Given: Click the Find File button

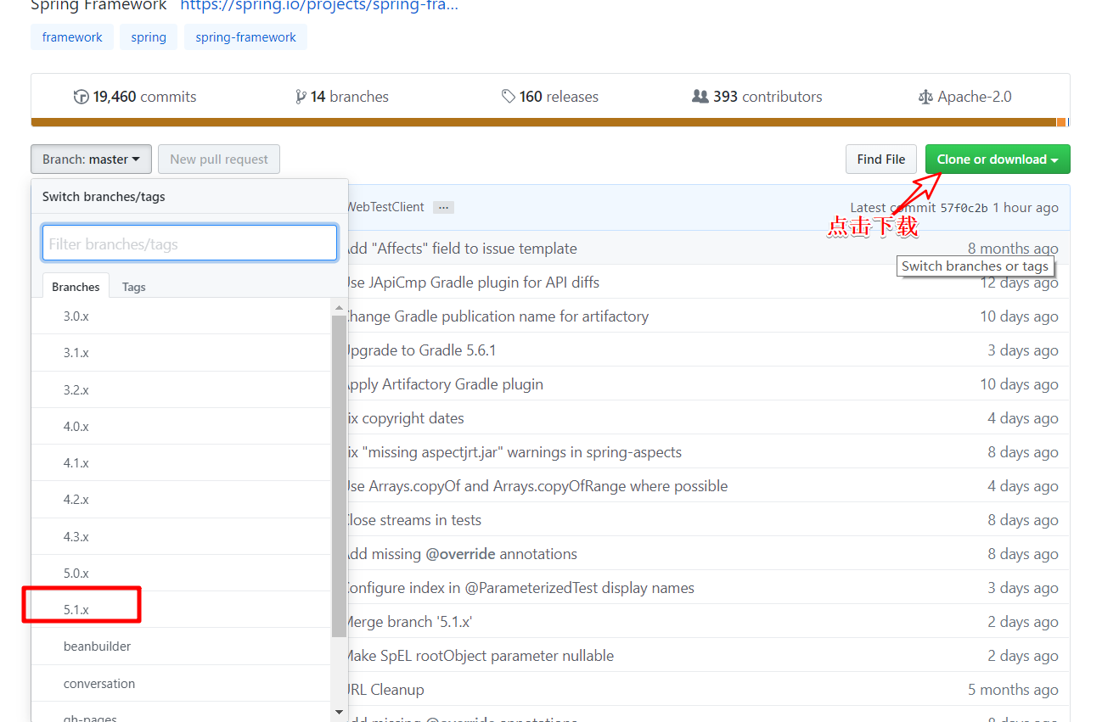Looking at the screenshot, I should coord(880,159).
